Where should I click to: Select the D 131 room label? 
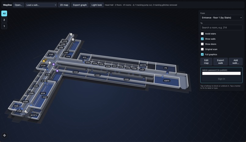[43, 66]
